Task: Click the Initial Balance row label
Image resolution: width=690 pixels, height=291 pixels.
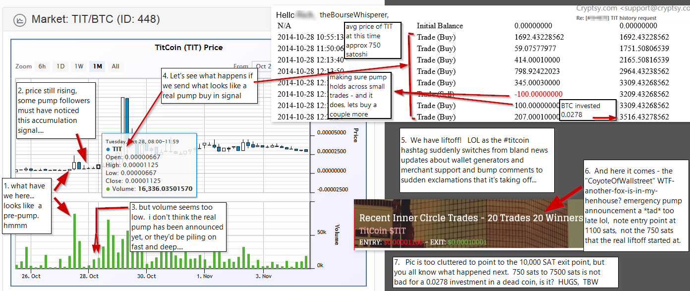Action: [x=440, y=26]
